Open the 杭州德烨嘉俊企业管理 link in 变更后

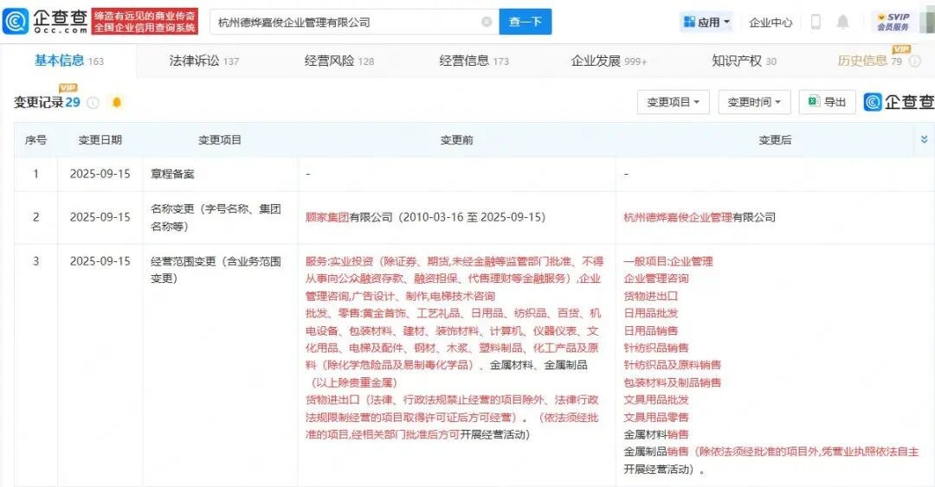point(678,218)
